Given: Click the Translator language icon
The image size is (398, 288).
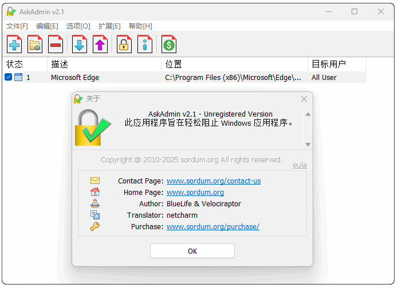Looking at the screenshot, I should coord(95,215).
